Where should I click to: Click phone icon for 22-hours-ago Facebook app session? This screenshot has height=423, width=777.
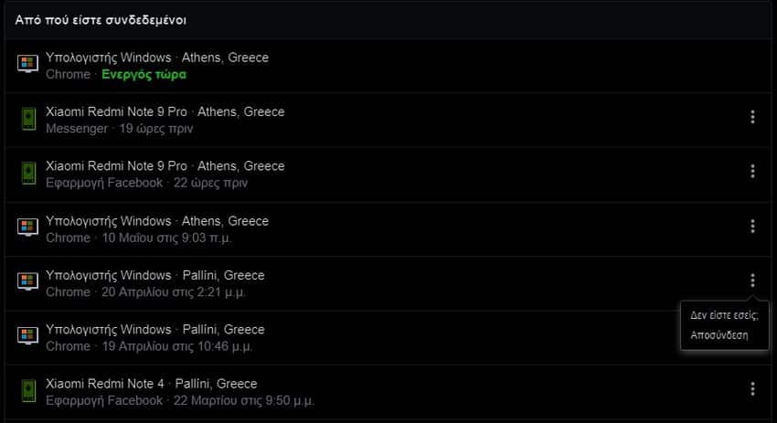(x=27, y=174)
